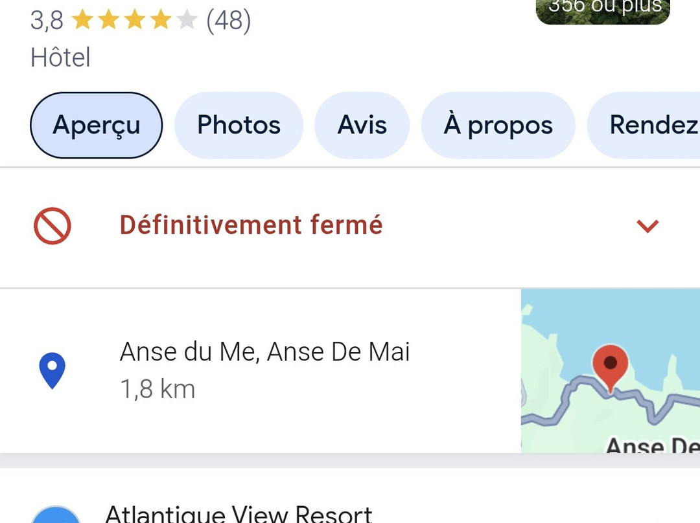Open the Avis tab
The width and height of the screenshot is (700, 523).
(362, 125)
